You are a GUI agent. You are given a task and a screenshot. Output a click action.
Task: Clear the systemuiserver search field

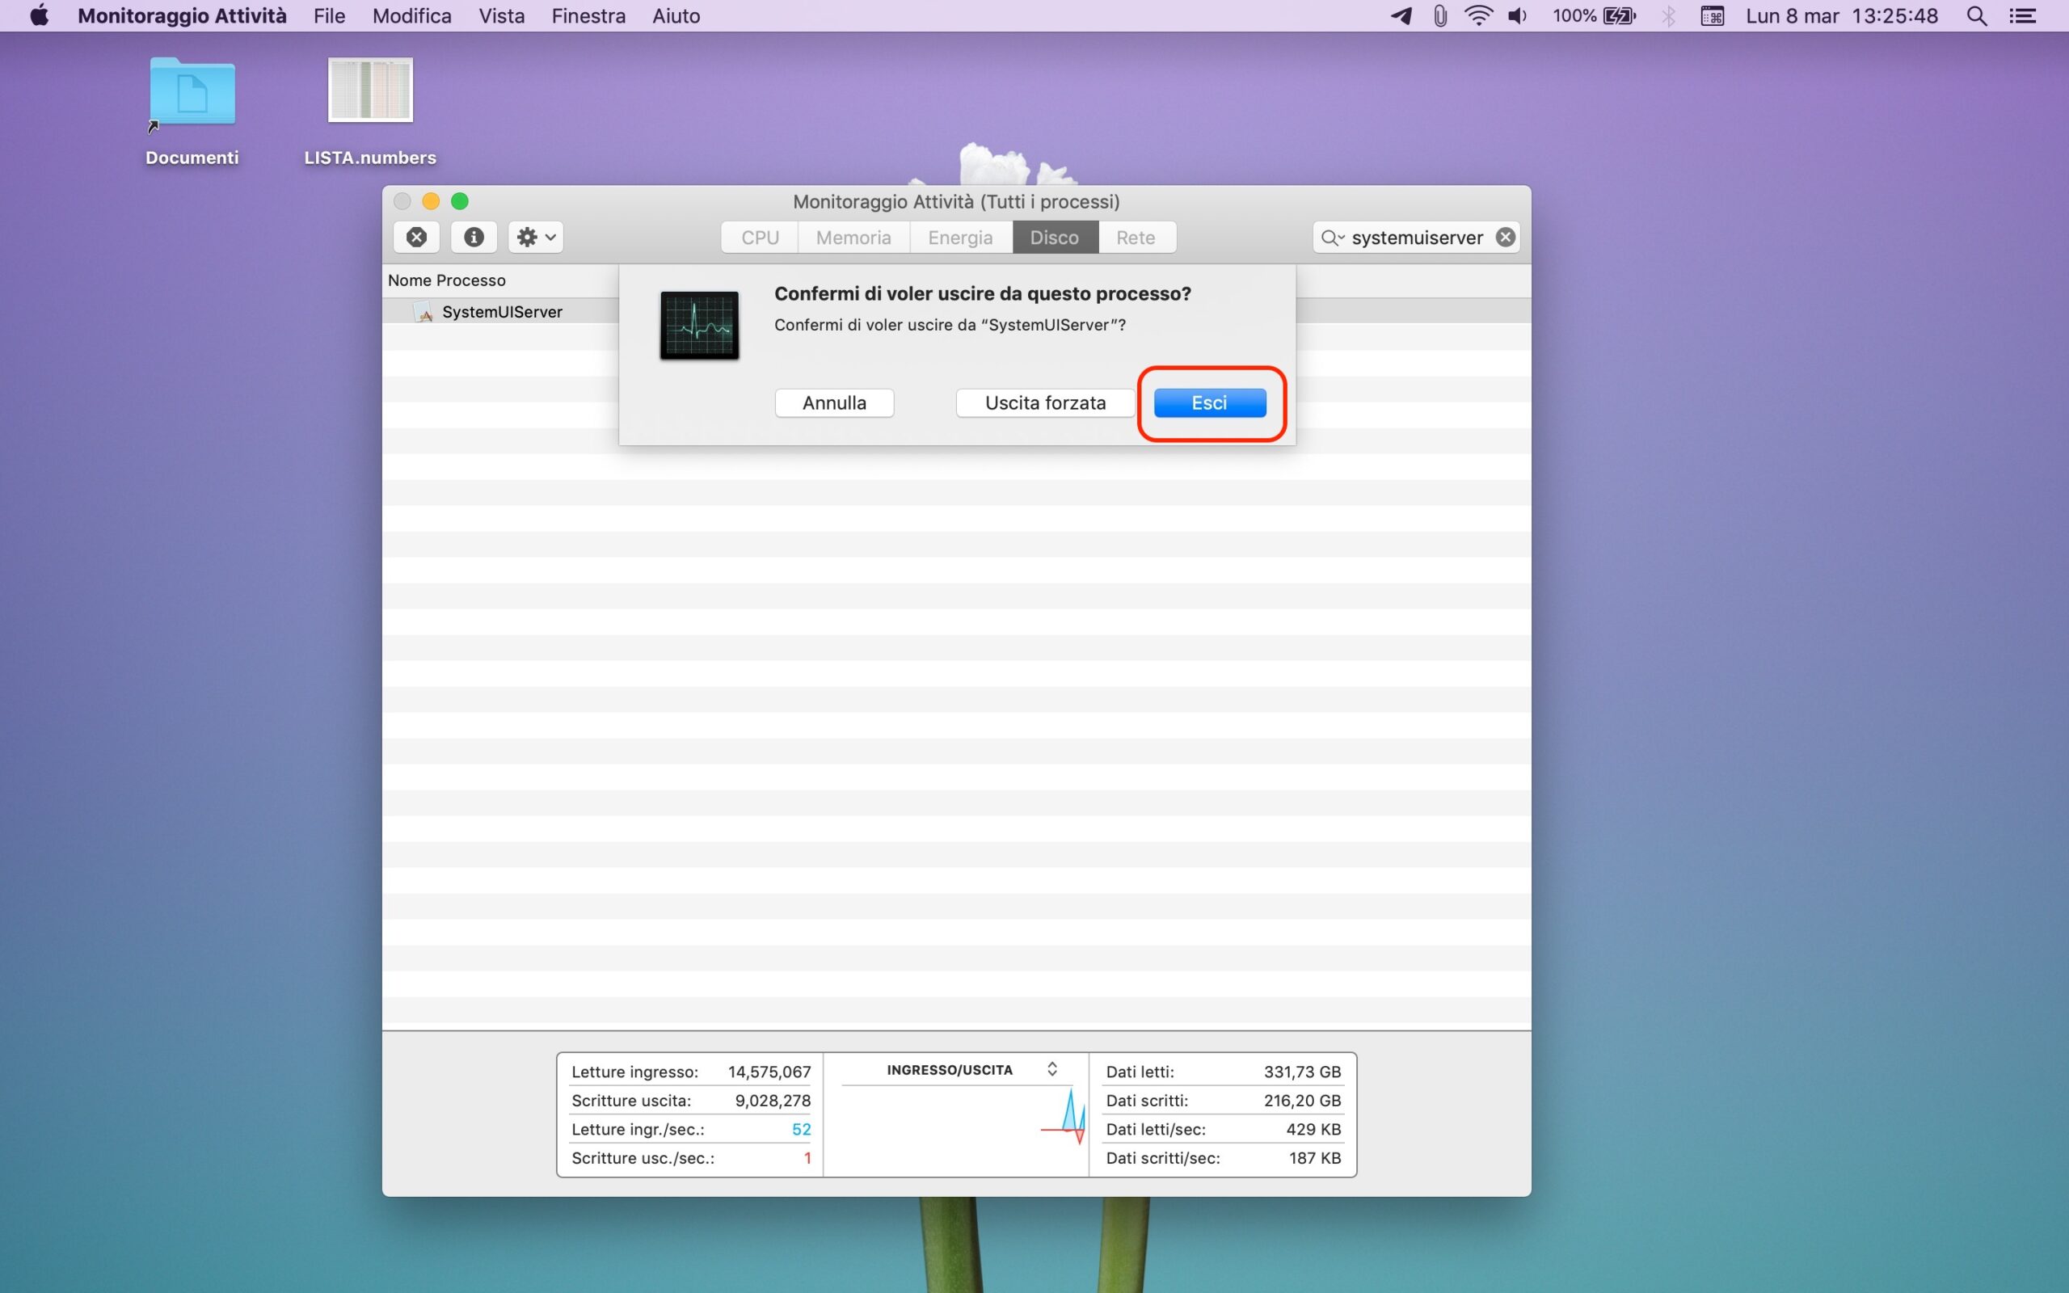[x=1506, y=237]
